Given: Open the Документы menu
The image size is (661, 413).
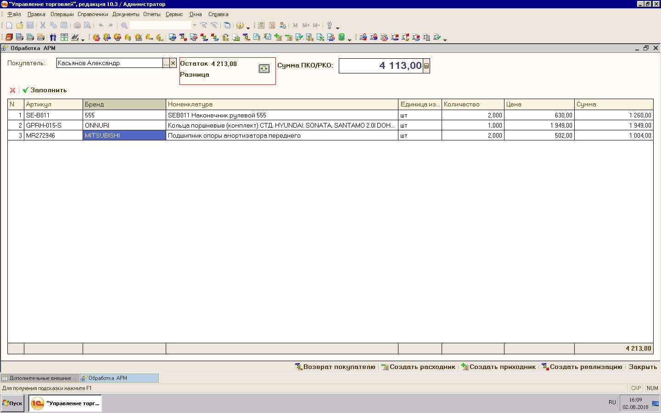Looking at the screenshot, I should pos(125,14).
